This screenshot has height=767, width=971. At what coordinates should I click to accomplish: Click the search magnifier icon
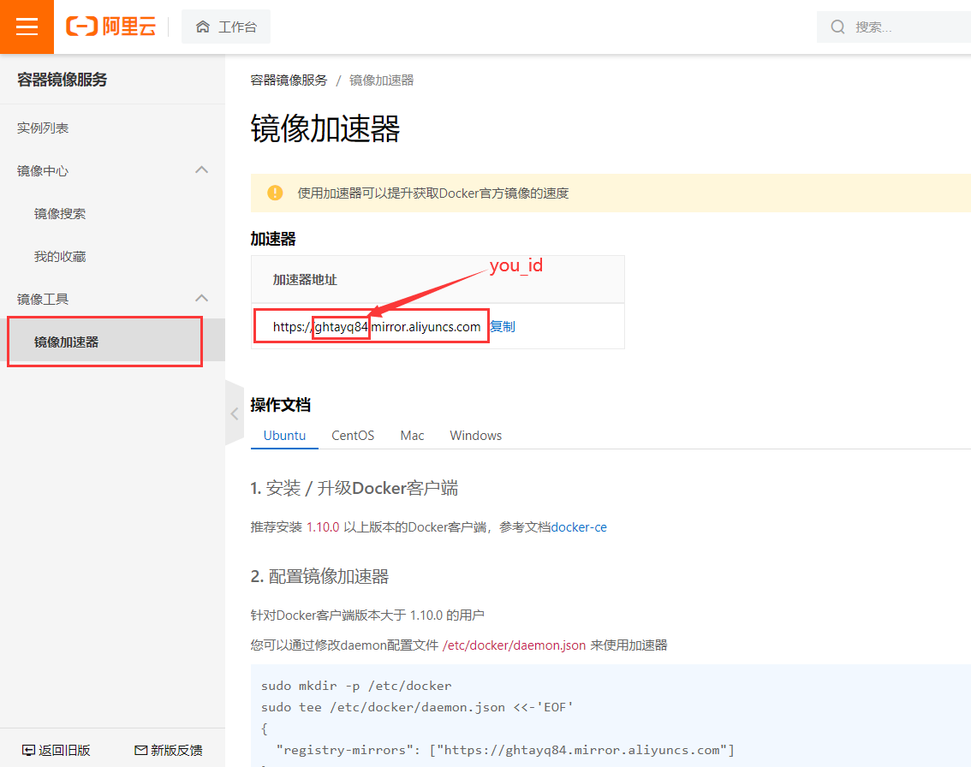pyautogui.click(x=837, y=27)
